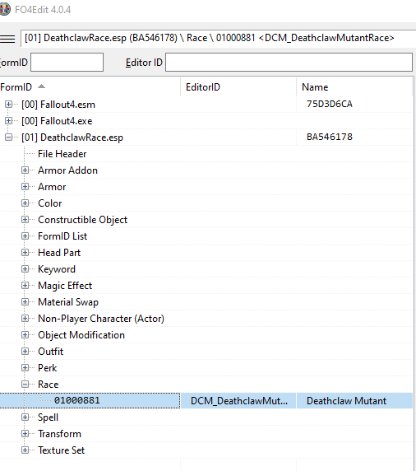This screenshot has width=416, height=471.
Task: Sort by the FormID column header
Action: pos(90,87)
